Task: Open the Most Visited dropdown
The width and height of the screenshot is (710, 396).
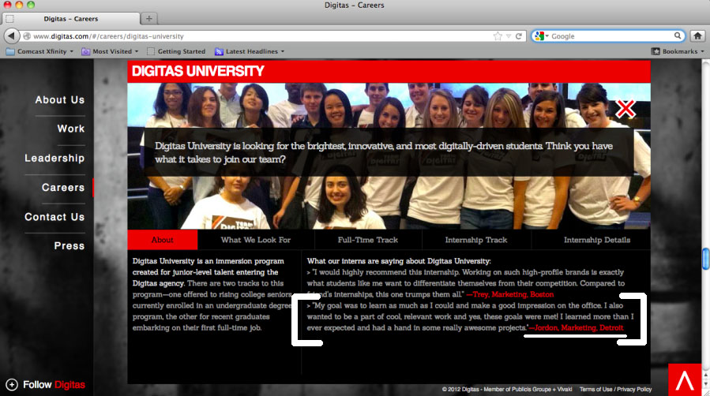Action: click(111, 51)
